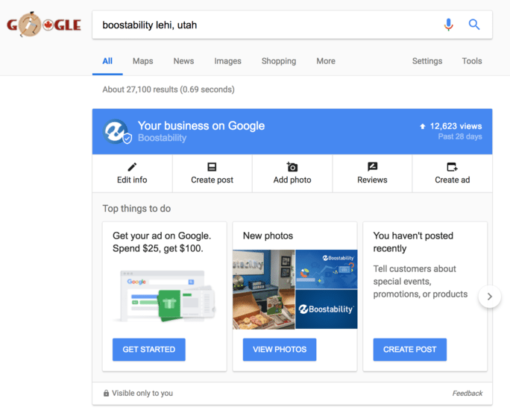Click the GET STARTED button
Image resolution: width=510 pixels, height=416 pixels.
tap(149, 350)
